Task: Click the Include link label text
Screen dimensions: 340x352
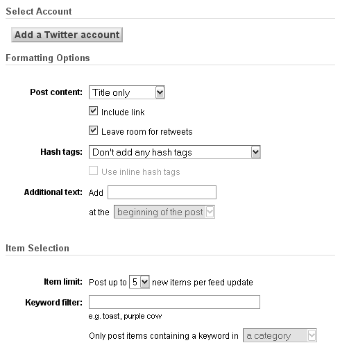Action: click(123, 112)
